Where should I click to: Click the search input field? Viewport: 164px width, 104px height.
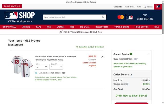pos(73,17)
